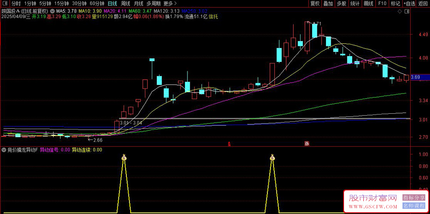430x214 pixels.
Task: Click the first money bag signal icon
Action: click(x=124, y=157)
